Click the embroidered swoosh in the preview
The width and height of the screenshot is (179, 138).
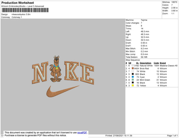click(x=62, y=91)
